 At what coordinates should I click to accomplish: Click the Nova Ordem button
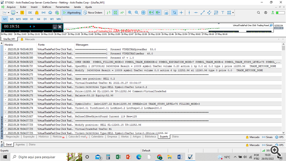[93, 13]
